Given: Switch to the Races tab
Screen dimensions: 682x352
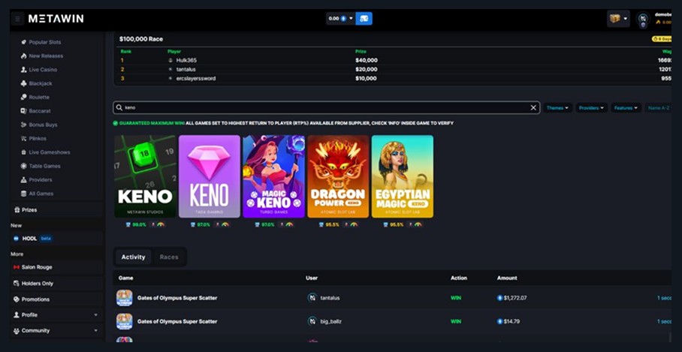Looking at the screenshot, I should coord(169,257).
